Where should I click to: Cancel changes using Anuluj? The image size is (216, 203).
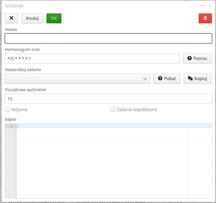(x=32, y=18)
